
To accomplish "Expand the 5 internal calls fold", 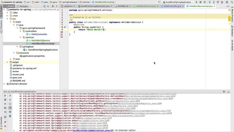I will click(125, 131).
